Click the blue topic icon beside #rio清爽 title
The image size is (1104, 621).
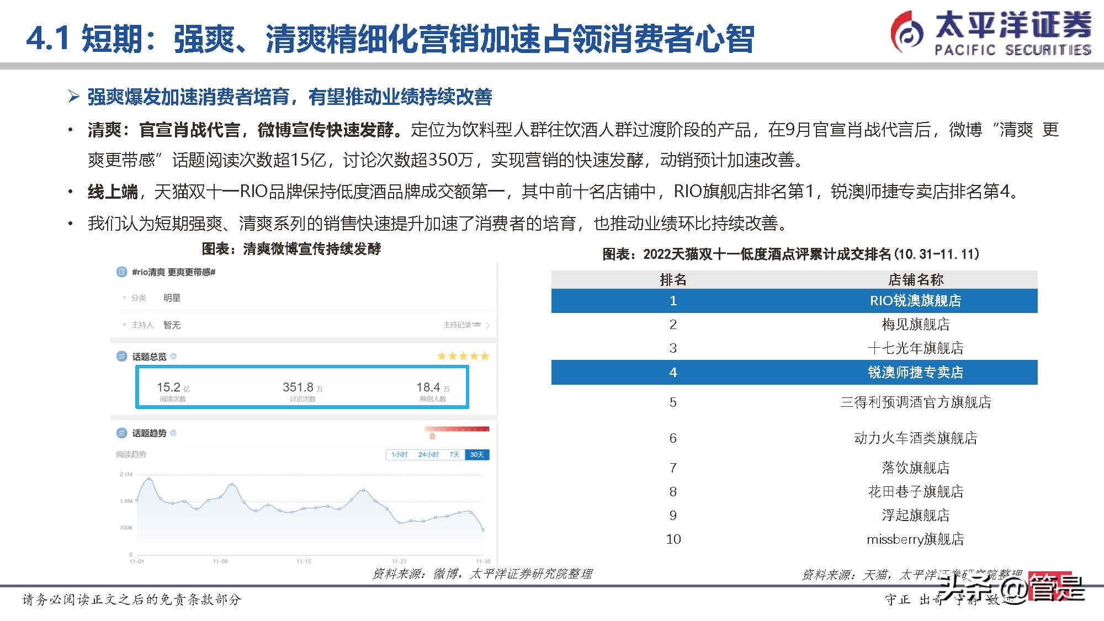[121, 272]
